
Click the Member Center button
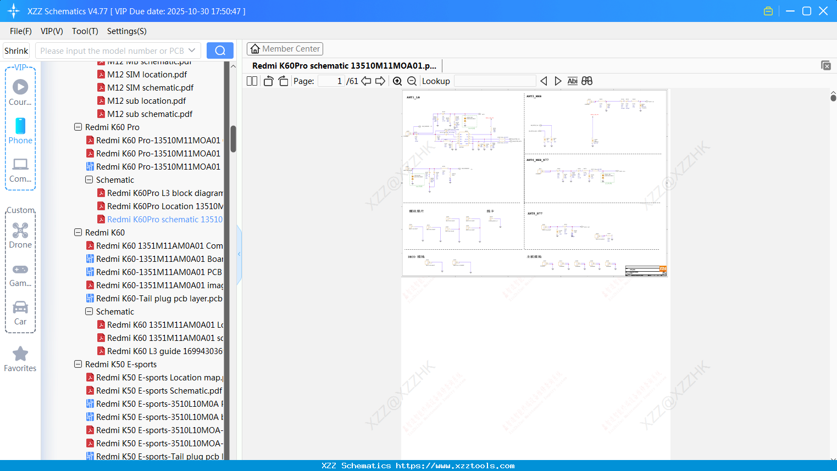coord(285,48)
